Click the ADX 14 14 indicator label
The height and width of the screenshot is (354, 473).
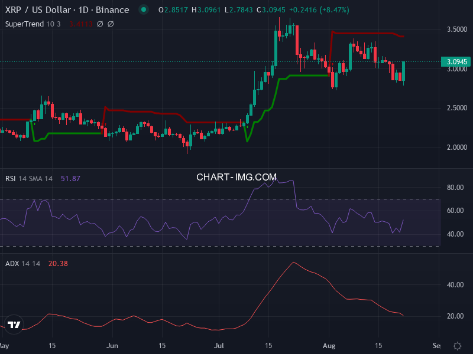pyautogui.click(x=22, y=264)
